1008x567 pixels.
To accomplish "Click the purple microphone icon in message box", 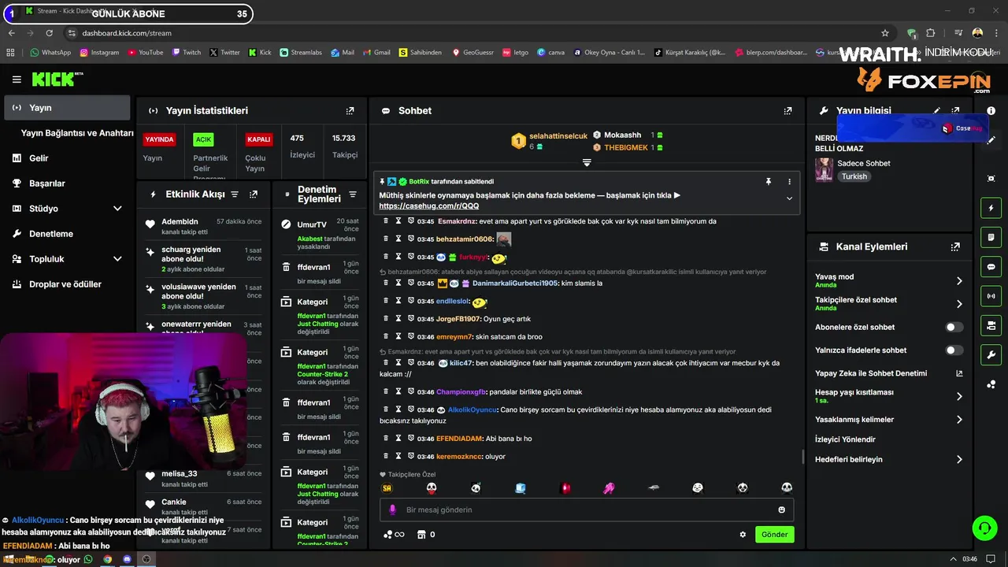I will click(x=392, y=510).
